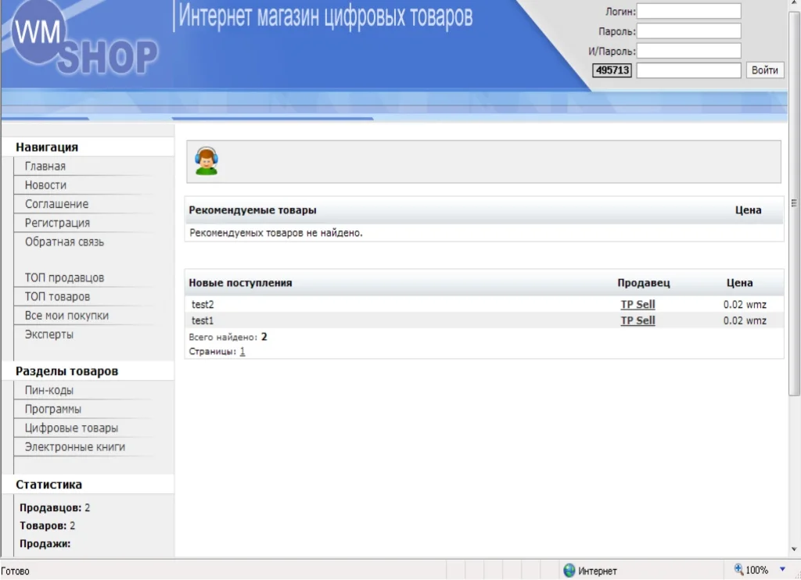Open Обратная связь feedback page
Image resolution: width=801 pixels, height=580 pixels.
(x=64, y=242)
